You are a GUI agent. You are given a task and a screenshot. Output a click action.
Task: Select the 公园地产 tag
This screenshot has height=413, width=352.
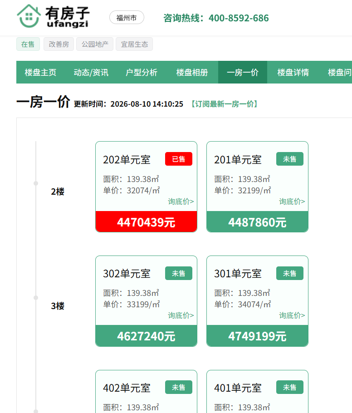click(x=95, y=44)
